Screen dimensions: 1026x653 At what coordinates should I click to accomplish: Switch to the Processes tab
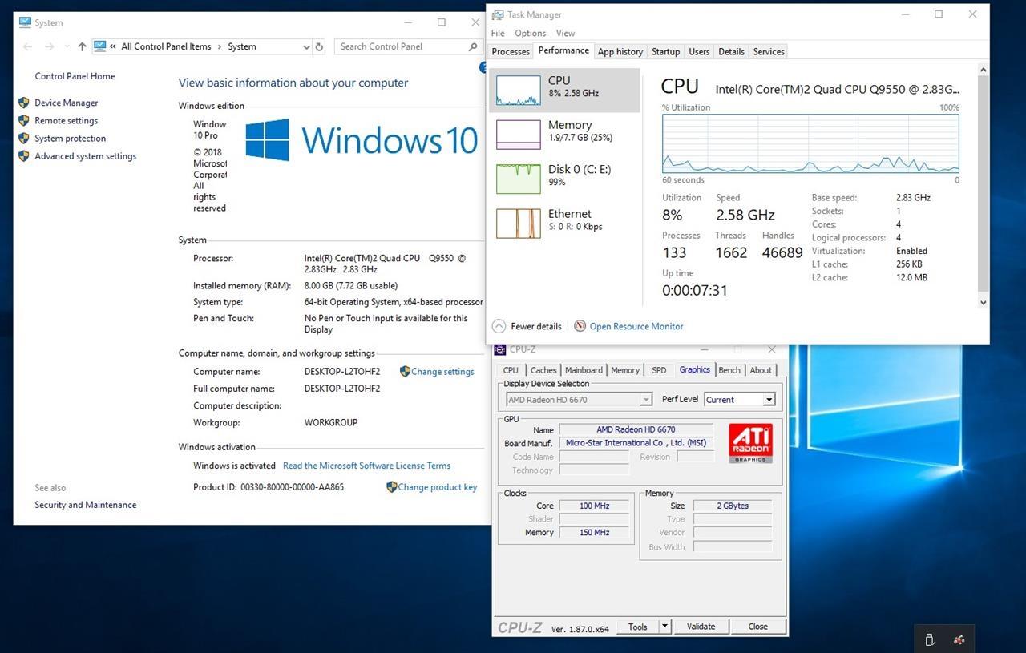[511, 51]
